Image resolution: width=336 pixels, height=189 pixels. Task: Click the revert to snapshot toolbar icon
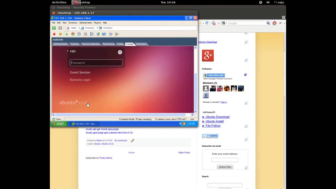[x=86, y=34]
